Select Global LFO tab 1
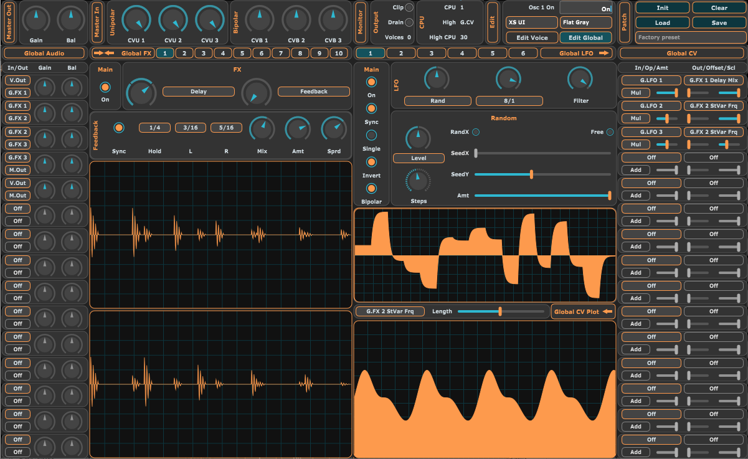 (x=371, y=53)
